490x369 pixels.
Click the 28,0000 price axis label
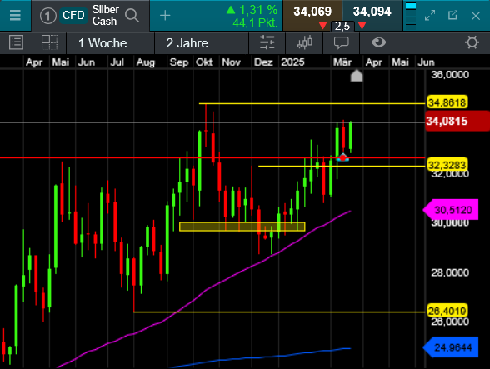(x=450, y=272)
